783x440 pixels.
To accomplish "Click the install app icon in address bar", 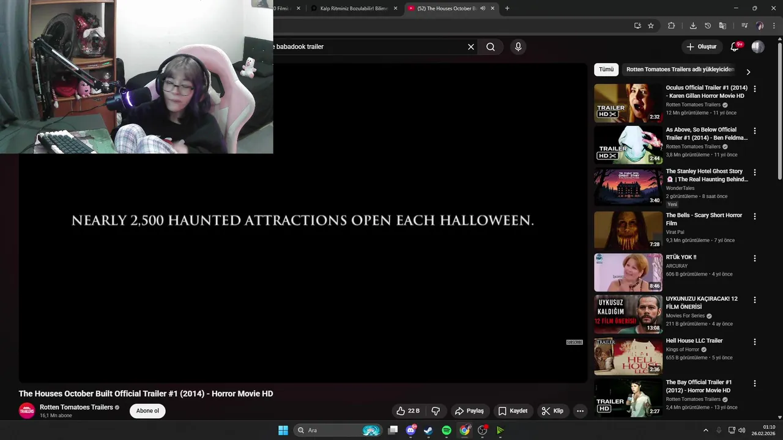I will (x=637, y=26).
